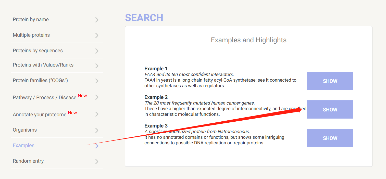Click chevron arrow beside Multiple proteins
This screenshot has height=179, width=386.
click(x=97, y=35)
